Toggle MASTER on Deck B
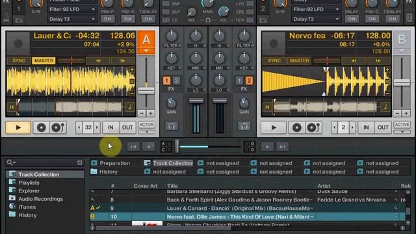The height and width of the screenshot is (234, 416). pyautogui.click(x=299, y=60)
